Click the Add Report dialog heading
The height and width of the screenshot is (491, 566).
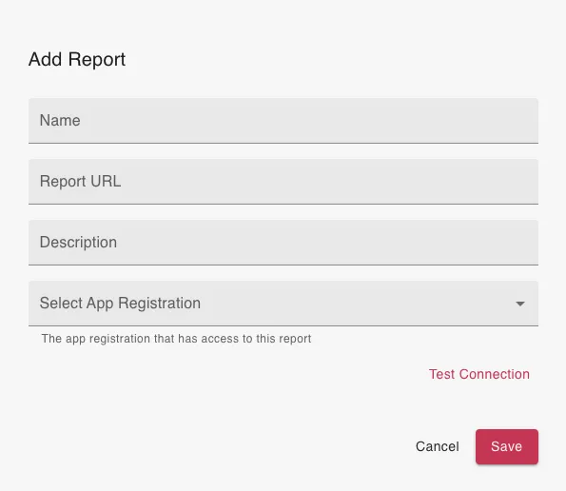coord(77,60)
